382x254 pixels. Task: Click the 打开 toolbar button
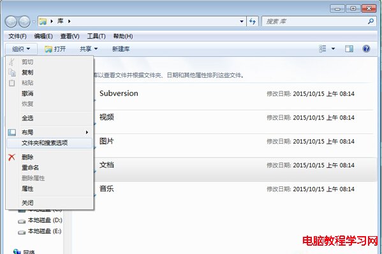(55, 49)
